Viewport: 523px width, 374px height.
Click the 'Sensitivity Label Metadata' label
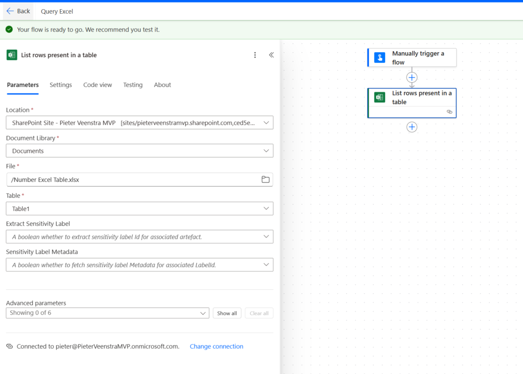(x=42, y=252)
